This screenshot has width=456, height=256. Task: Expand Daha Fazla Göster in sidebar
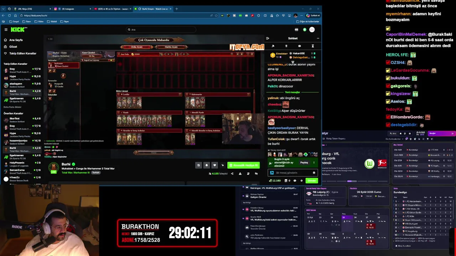click(x=12, y=107)
